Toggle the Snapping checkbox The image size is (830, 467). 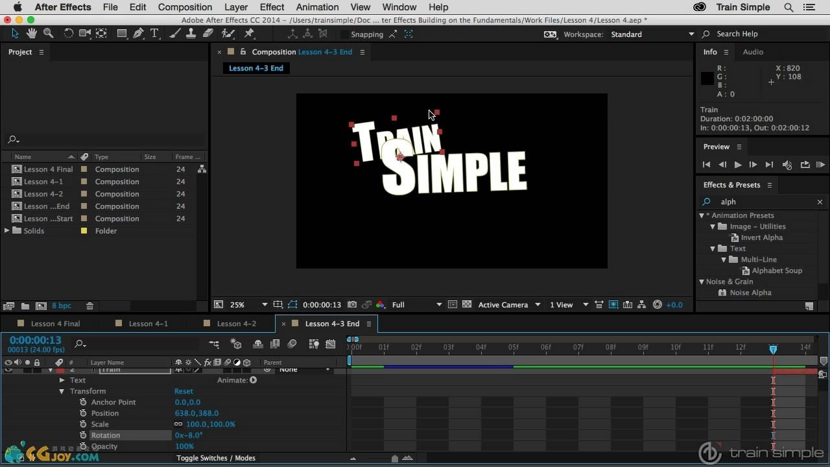(x=344, y=34)
